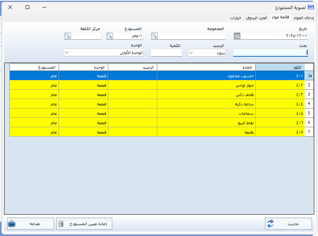Viewport: 318px width, 236px height.
Task: Click the refresh arrows icon on تحديث
Action: (x=271, y=224)
